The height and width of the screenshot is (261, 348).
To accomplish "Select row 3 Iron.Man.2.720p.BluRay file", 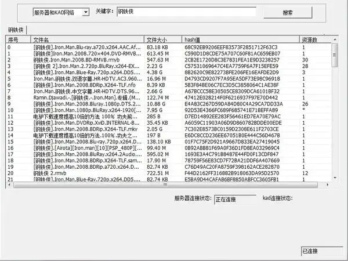I will (86, 66).
